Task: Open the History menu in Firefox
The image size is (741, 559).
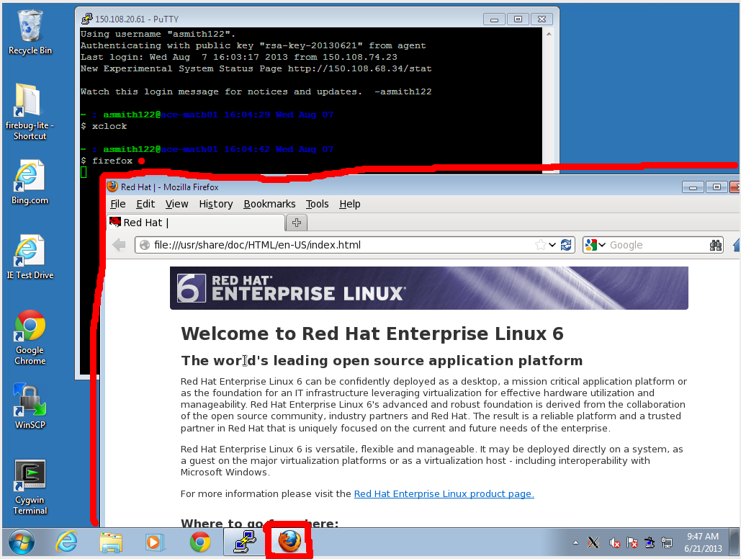Action: pos(216,204)
